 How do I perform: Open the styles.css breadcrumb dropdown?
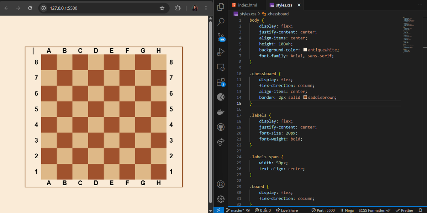pos(248,14)
